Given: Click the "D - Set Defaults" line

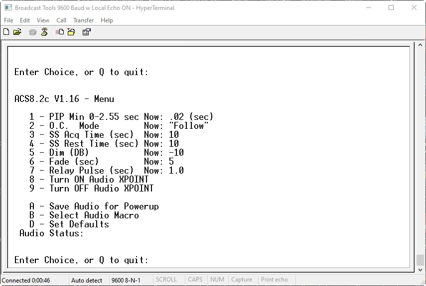Looking at the screenshot, I should (x=69, y=224).
